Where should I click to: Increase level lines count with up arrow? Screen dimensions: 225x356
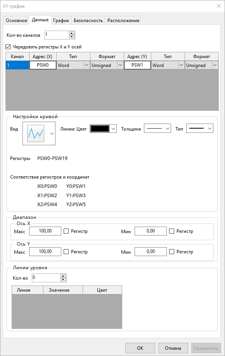tap(63, 276)
